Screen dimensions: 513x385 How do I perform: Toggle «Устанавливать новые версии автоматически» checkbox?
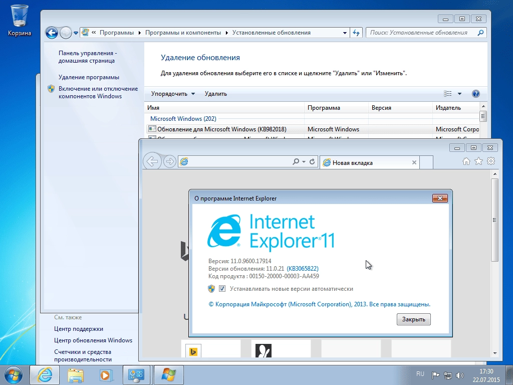pyautogui.click(x=222, y=289)
